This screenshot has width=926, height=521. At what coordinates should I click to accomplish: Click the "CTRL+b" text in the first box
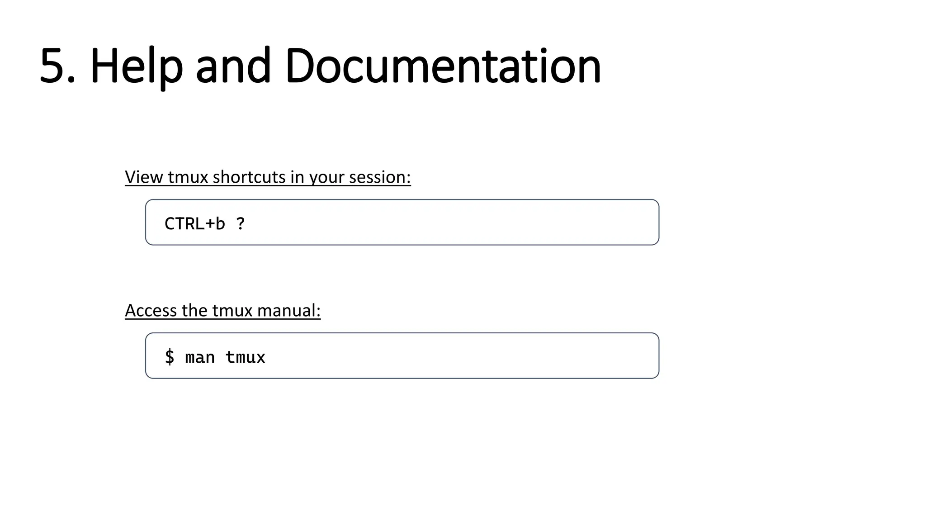[194, 223]
